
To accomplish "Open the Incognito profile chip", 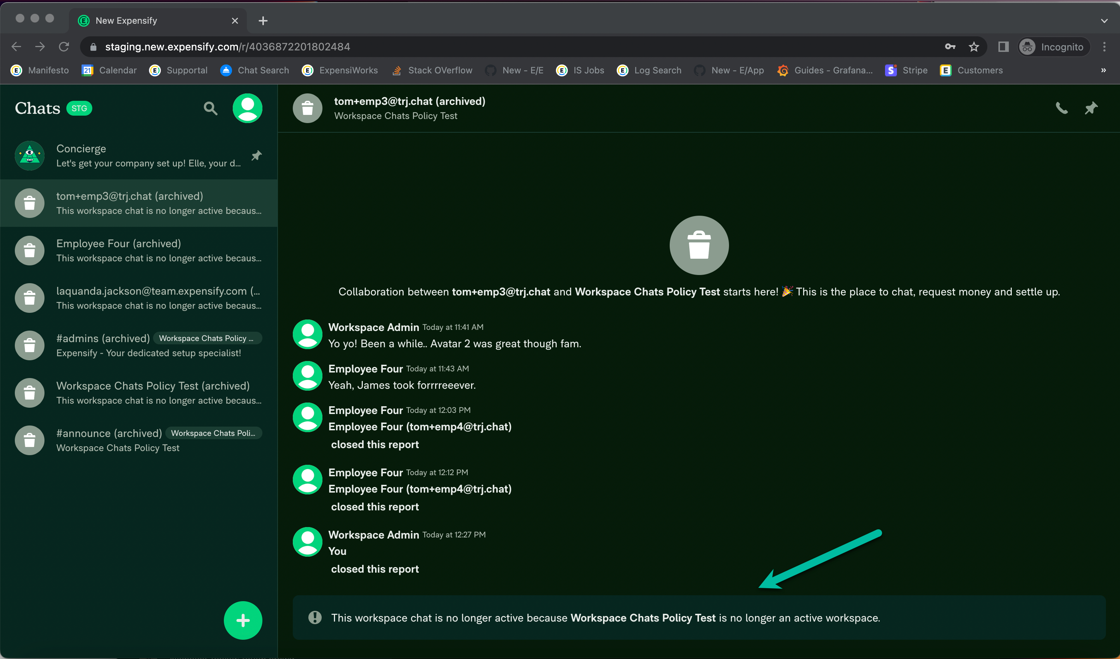I will coord(1053,47).
